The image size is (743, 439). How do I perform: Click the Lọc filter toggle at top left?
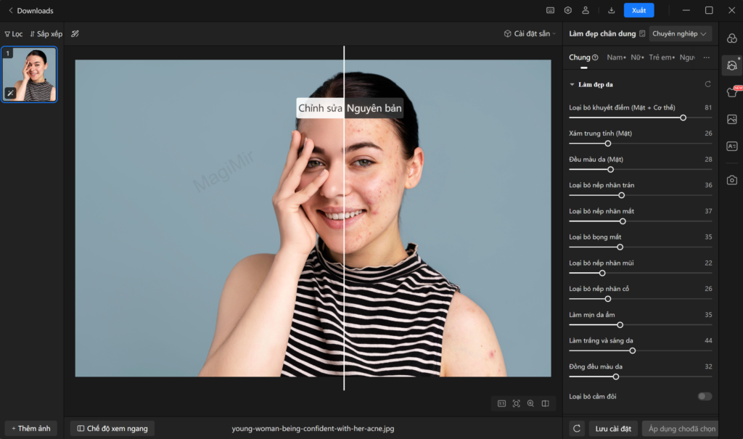tap(13, 33)
